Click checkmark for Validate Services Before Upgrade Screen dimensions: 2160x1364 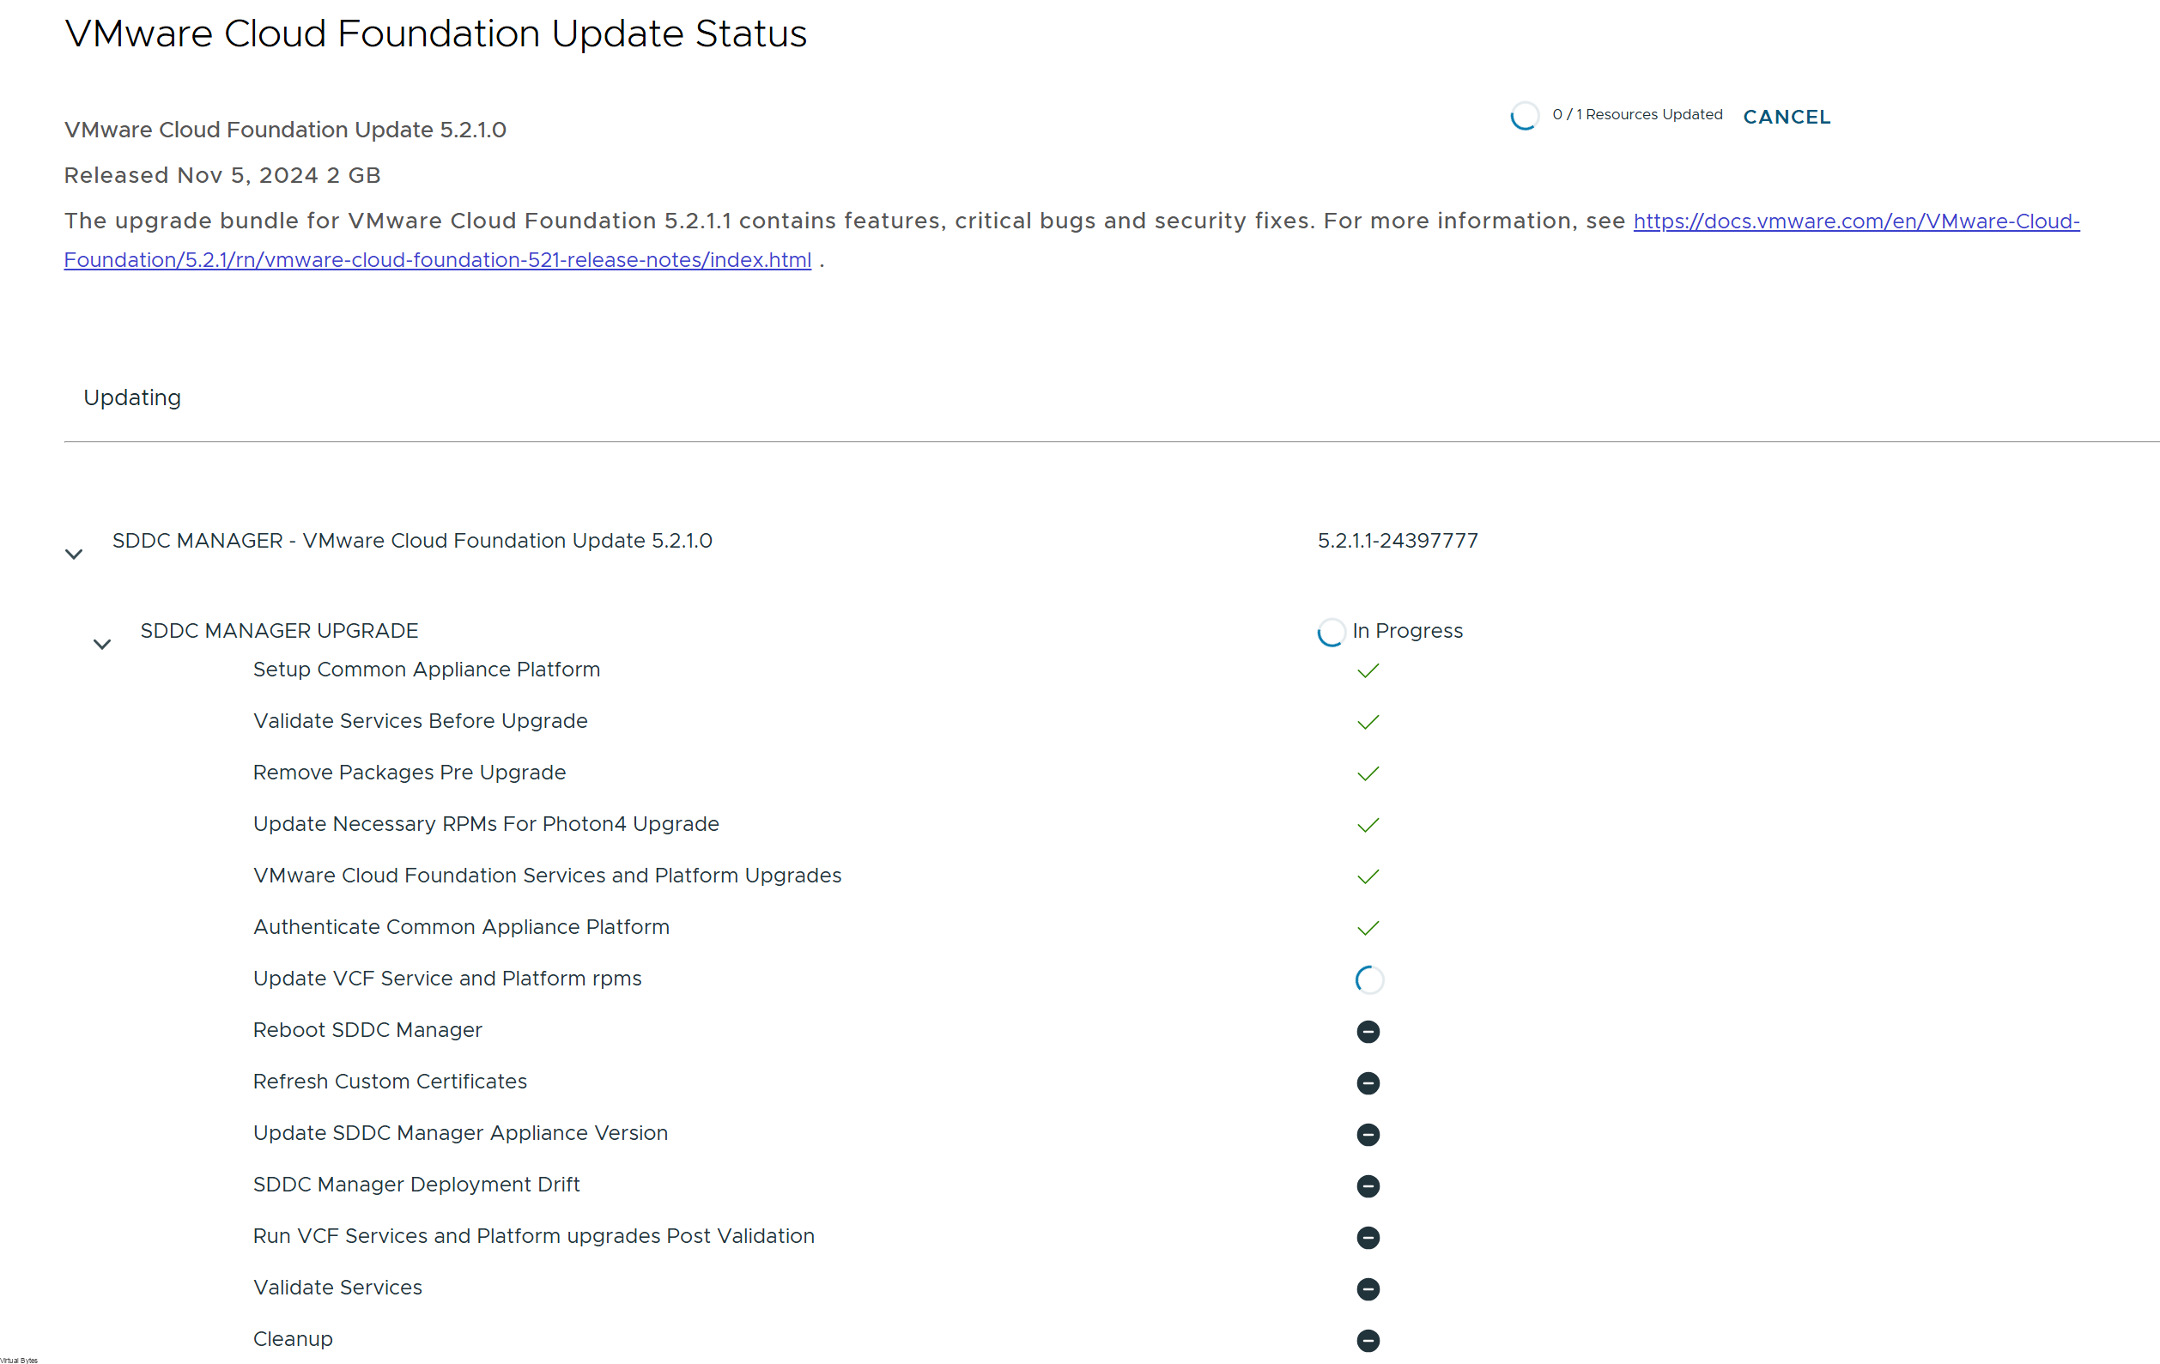click(1368, 722)
